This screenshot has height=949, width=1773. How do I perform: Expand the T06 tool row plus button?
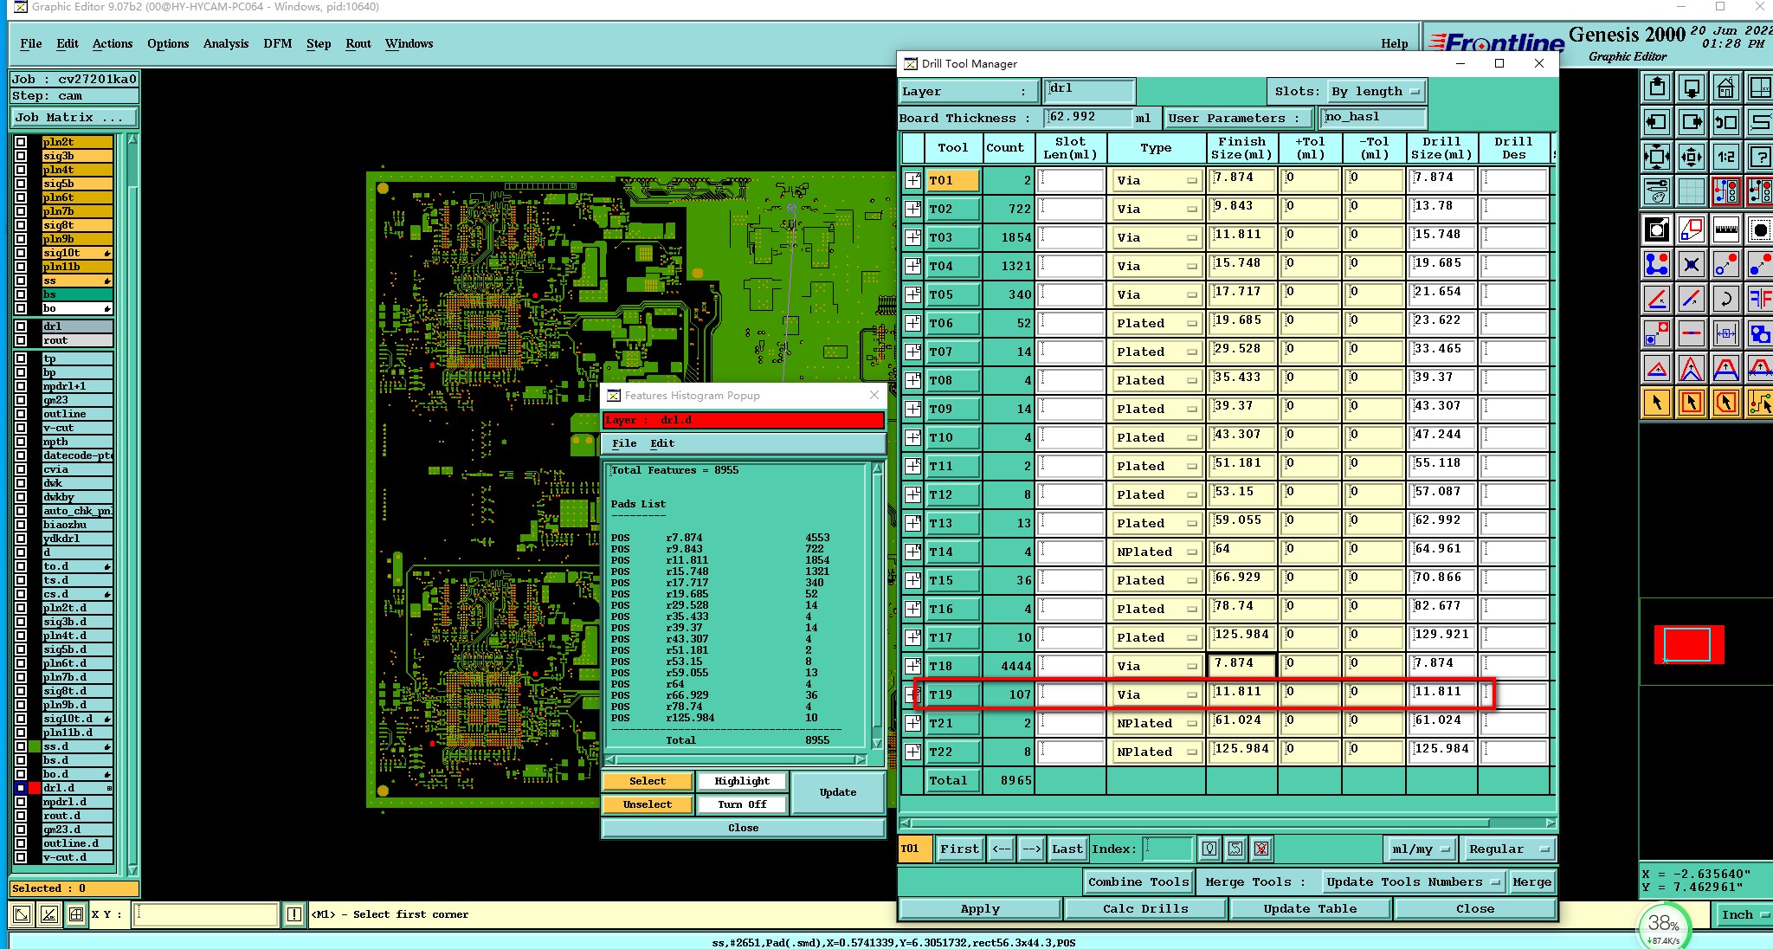pyautogui.click(x=912, y=323)
